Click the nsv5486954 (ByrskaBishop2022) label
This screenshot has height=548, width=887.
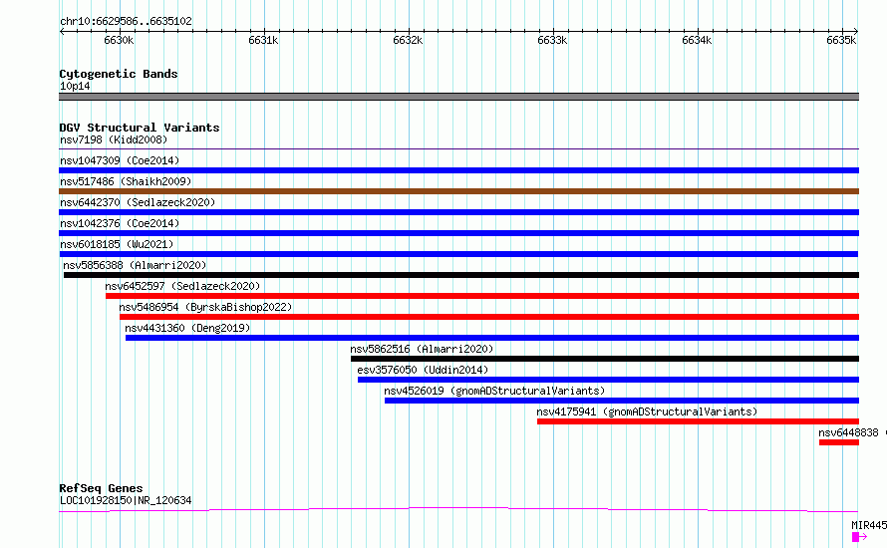(x=205, y=307)
